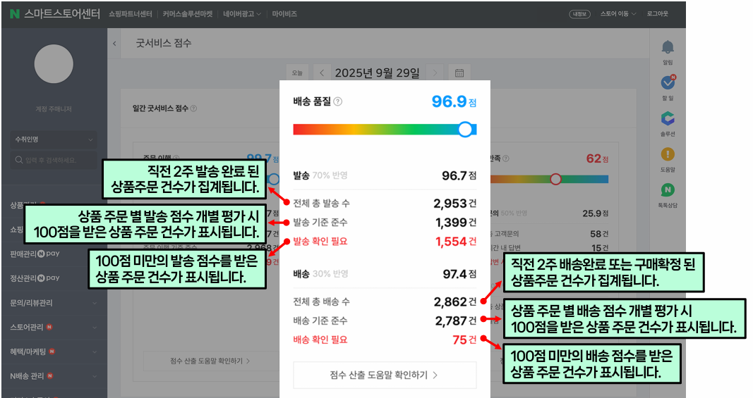Open the 솔루션 icon in right sidebar
753x398 pixels.
(x=668, y=119)
